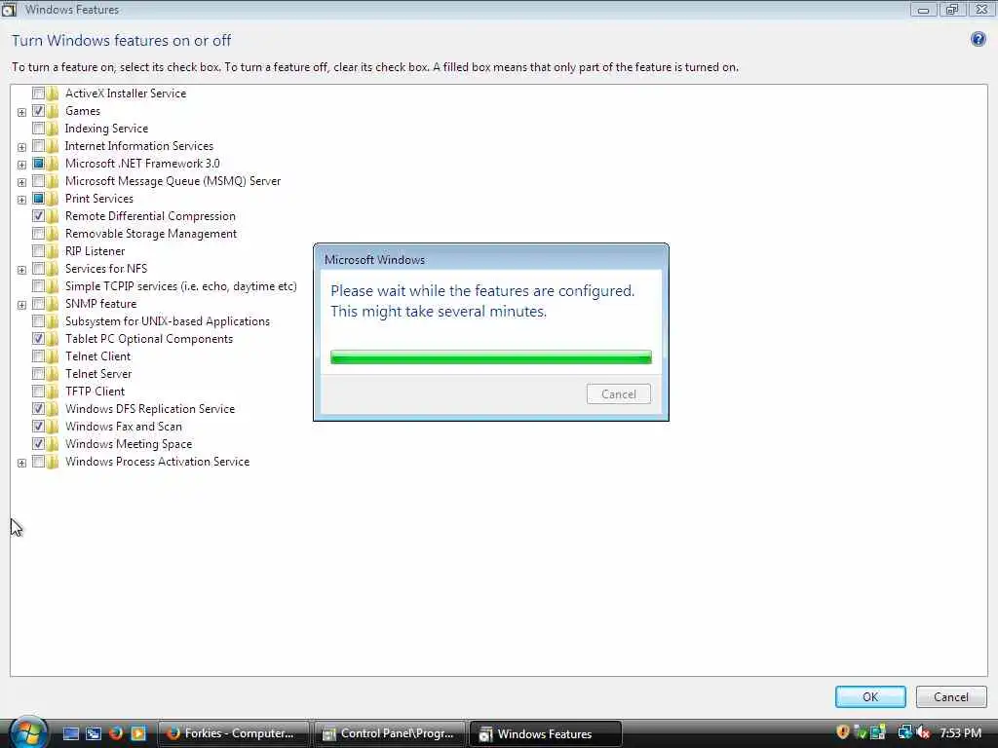
Task: Click Show Desktop quick launch icon
Action: pyautogui.click(x=70, y=733)
